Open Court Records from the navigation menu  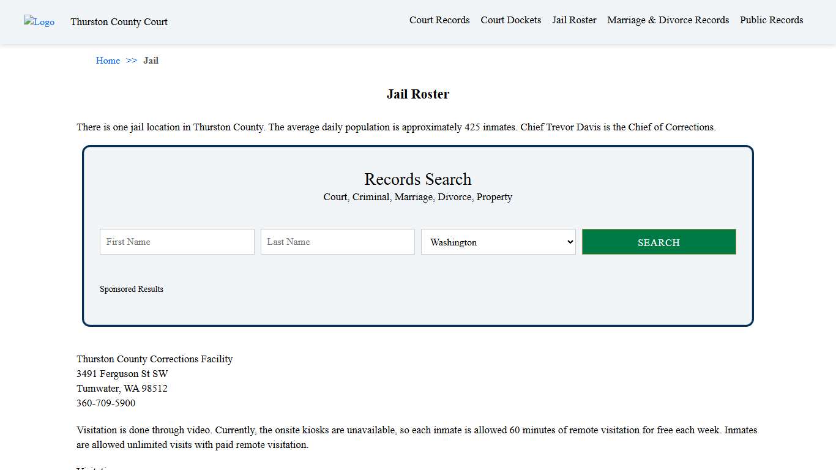point(439,20)
